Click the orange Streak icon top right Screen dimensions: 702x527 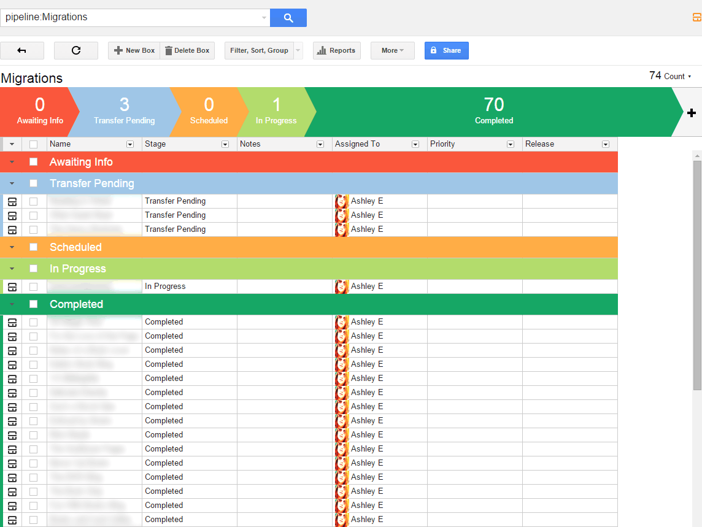pyautogui.click(x=696, y=18)
